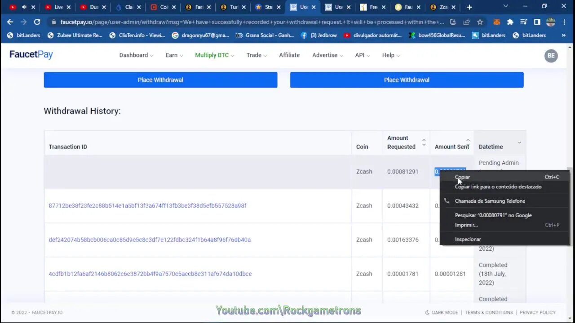
Task: Click the FaucetPay logo
Action: coord(31,55)
